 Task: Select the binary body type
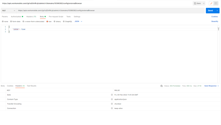pos(57,21)
